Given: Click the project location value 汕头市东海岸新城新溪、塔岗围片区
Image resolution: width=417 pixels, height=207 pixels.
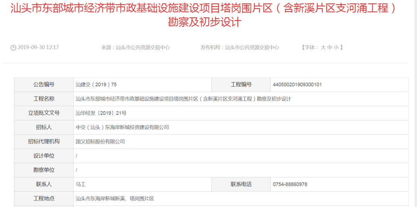Looking at the screenshot, I should 115,199.
